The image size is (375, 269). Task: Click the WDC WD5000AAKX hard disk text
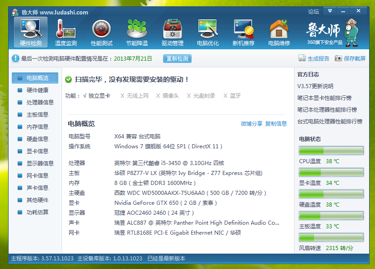tap(190, 193)
